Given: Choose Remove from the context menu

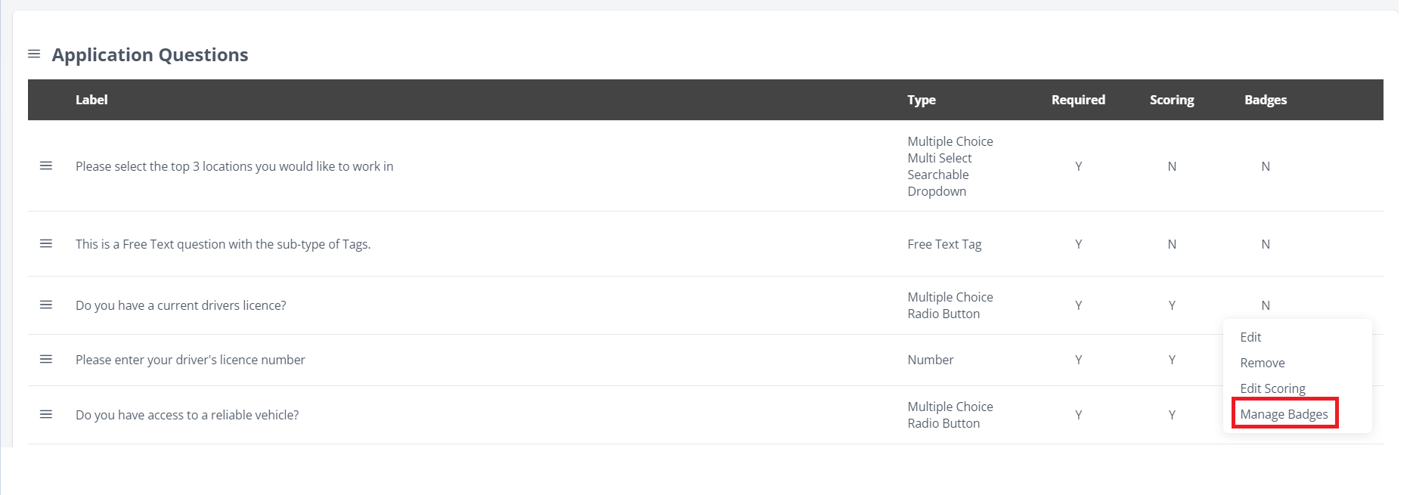Looking at the screenshot, I should (x=1262, y=363).
